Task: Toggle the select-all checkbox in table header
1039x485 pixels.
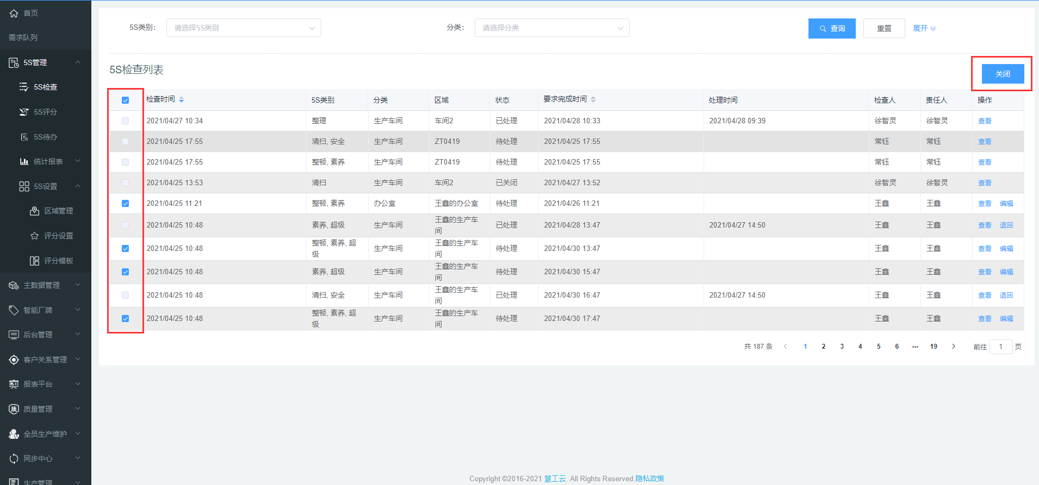Action: pos(126,100)
